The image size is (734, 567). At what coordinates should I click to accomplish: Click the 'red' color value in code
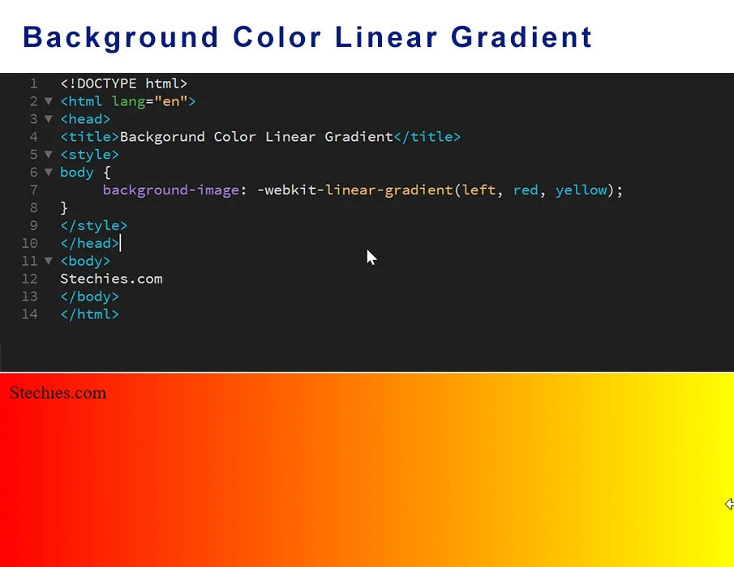tap(526, 190)
